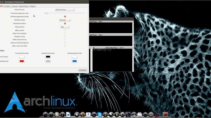This screenshot has height=118, width=211.
Task: Click the network graph monitor icon in the dock
Action: coord(134,115)
